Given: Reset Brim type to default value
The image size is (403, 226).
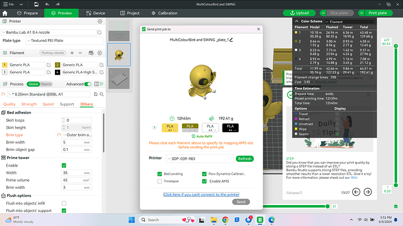Looking at the screenshot, I should click(59, 135).
